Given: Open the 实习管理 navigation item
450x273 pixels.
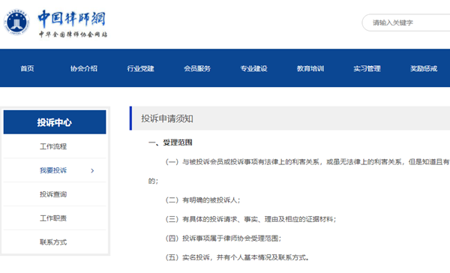Looking at the screenshot, I should (367, 68).
